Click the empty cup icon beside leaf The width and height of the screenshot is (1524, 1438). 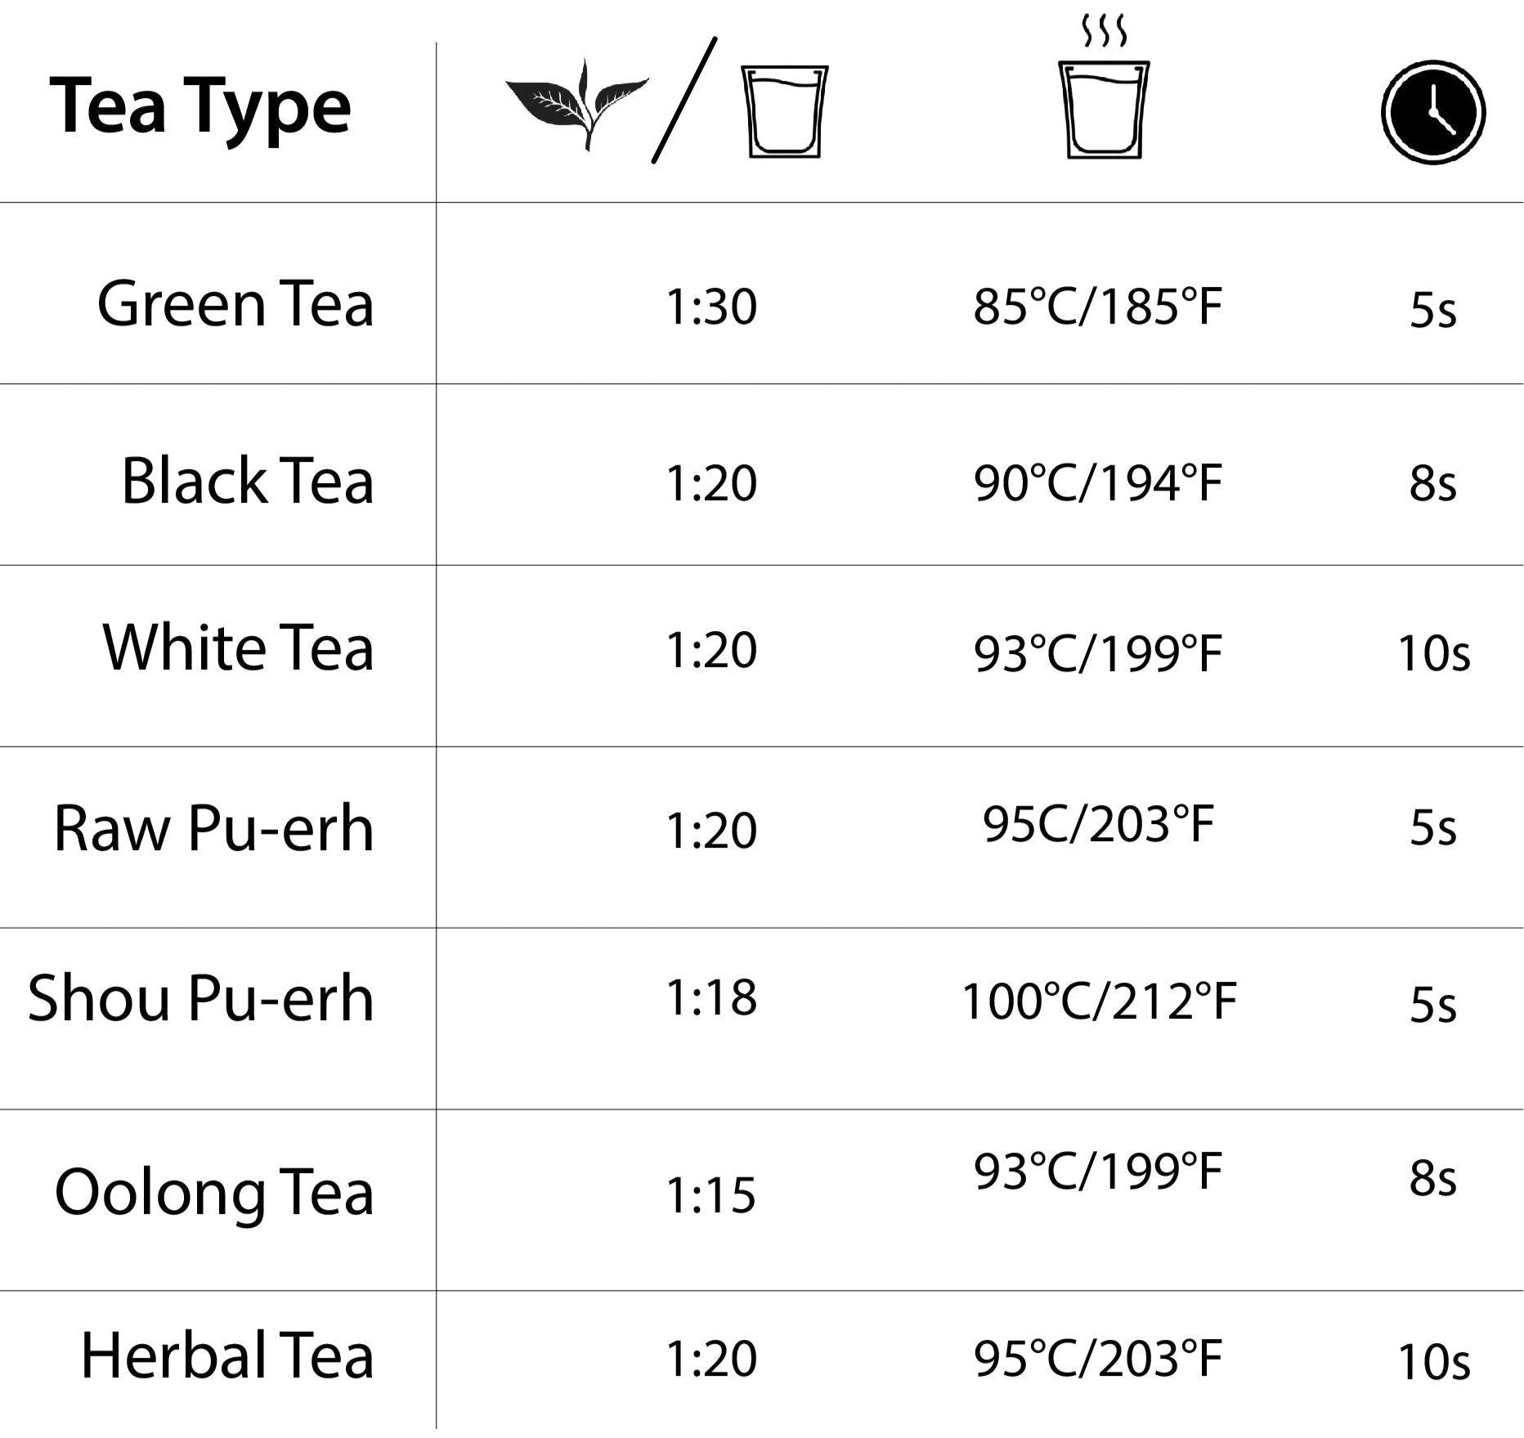784,111
